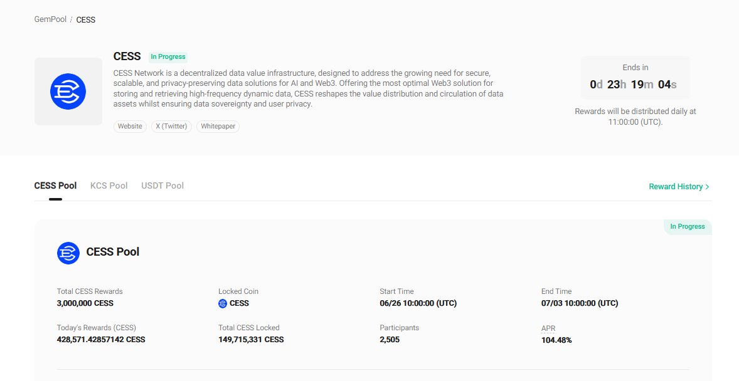The width and height of the screenshot is (739, 381).
Task: Switch to the USDT Pool tab
Action: [x=162, y=185]
